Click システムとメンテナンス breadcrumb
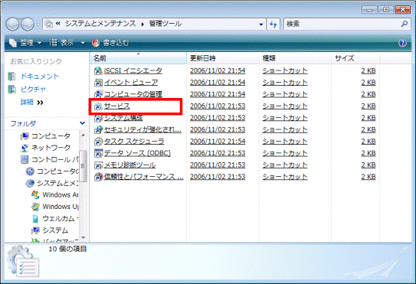The height and width of the screenshot is (284, 416). [100, 24]
